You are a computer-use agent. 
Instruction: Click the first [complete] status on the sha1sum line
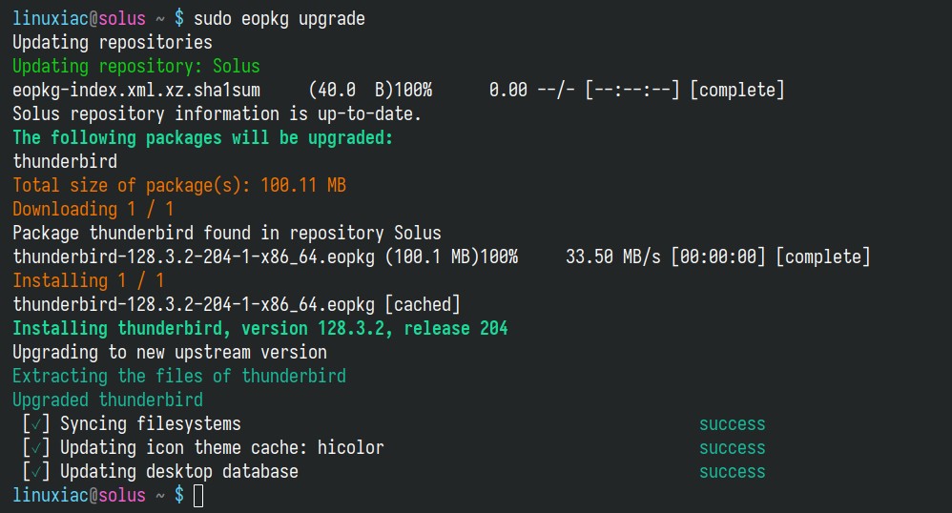tap(737, 90)
